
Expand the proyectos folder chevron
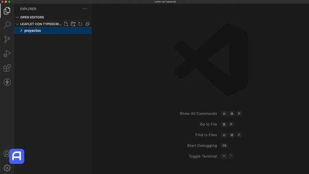point(21,30)
